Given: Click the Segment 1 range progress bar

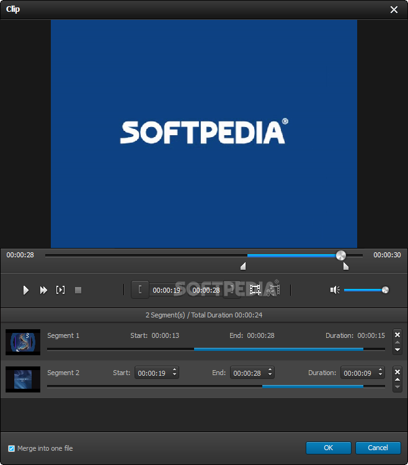Looking at the screenshot, I should [216, 349].
